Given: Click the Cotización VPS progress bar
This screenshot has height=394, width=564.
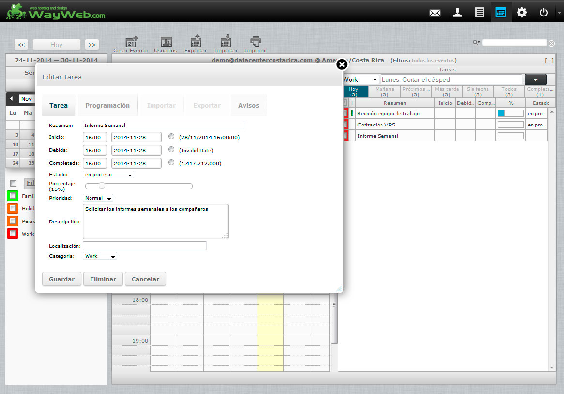Looking at the screenshot, I should 510,125.
